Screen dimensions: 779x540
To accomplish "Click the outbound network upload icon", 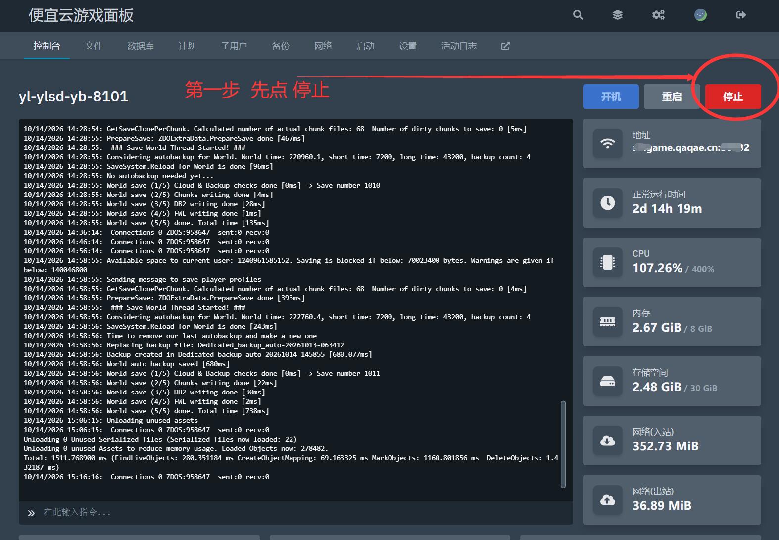I will [608, 500].
